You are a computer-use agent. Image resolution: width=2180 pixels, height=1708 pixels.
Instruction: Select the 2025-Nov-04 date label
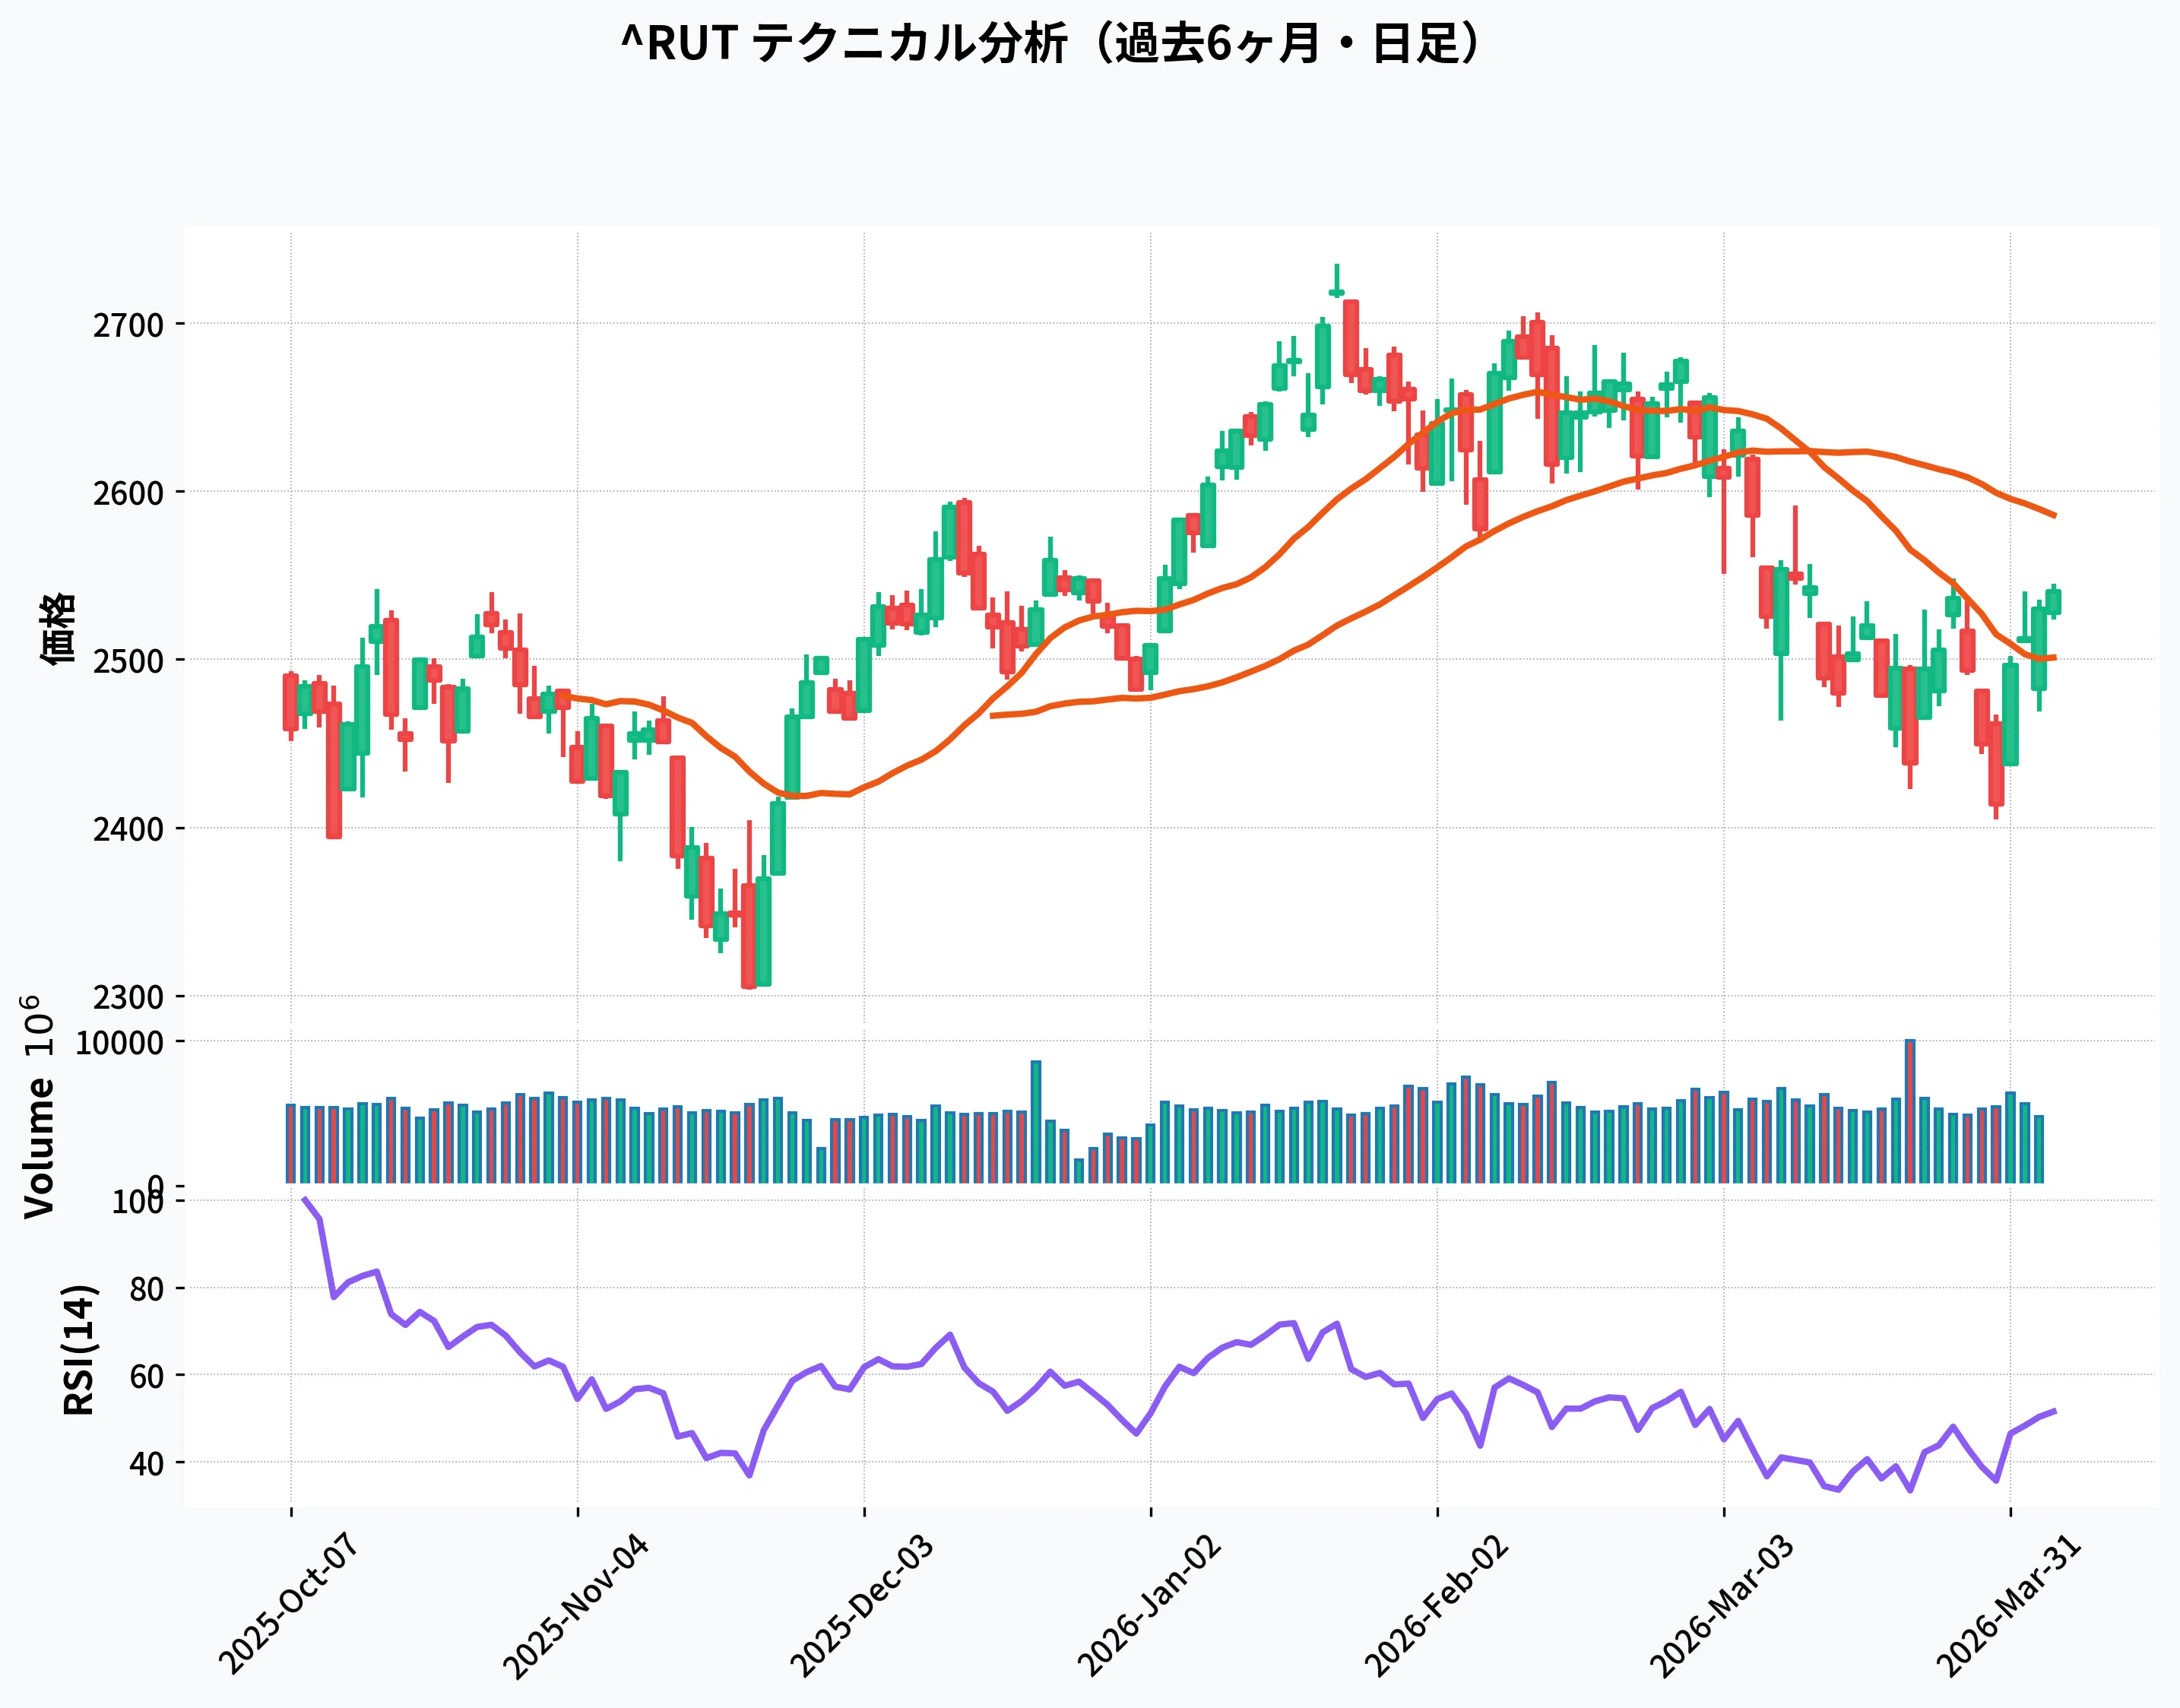[575, 1604]
